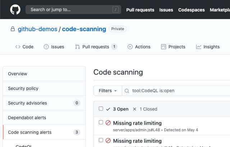This screenshot has height=147, width=230.
Task: Click the Projects board icon
Action: coord(164,47)
